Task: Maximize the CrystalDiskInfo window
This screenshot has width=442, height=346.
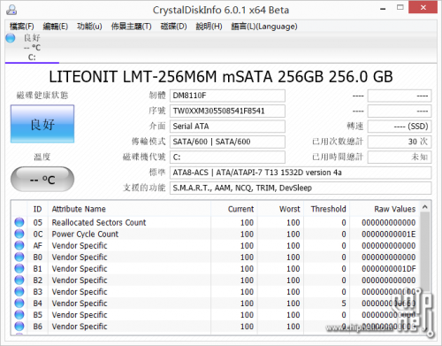Action: (x=400, y=8)
